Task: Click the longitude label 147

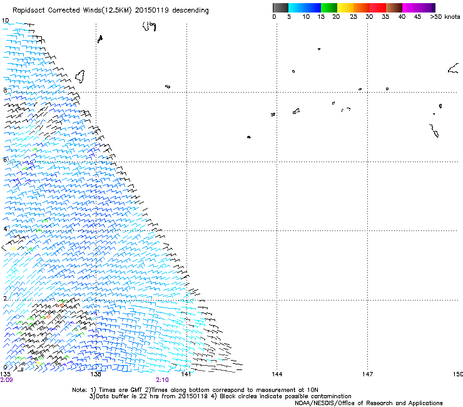Action: tap(367, 374)
